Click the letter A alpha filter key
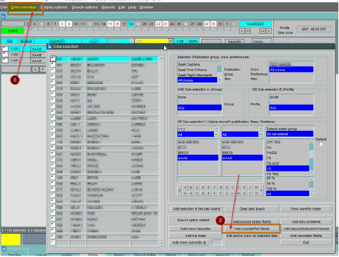339x257 pixels. [185, 188]
